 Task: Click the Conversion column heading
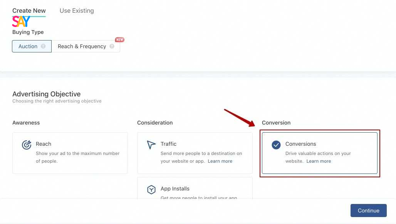[x=276, y=123]
